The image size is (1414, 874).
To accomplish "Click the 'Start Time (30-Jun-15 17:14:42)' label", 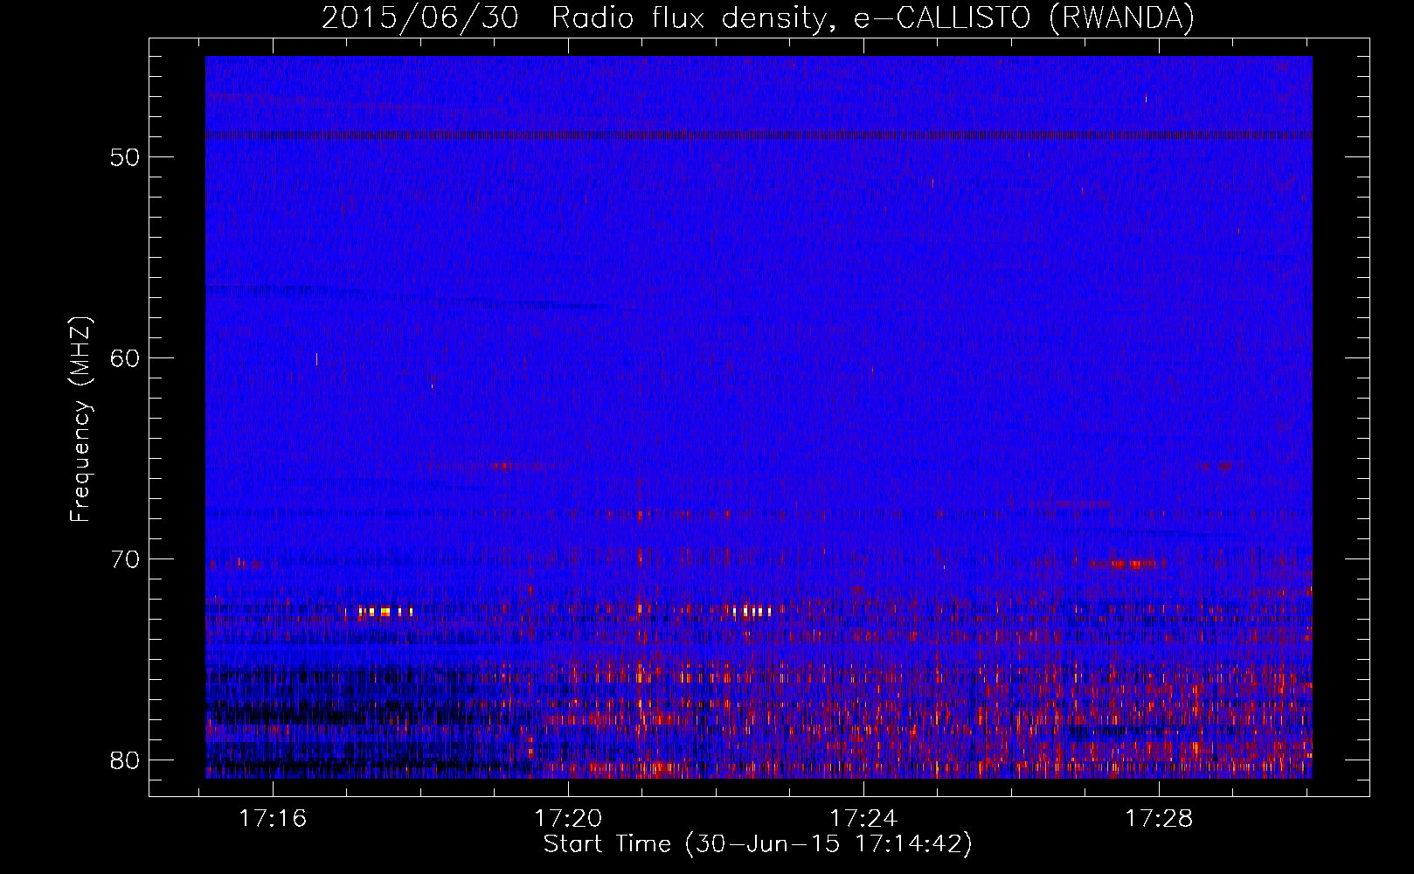I will pyautogui.click(x=758, y=844).
